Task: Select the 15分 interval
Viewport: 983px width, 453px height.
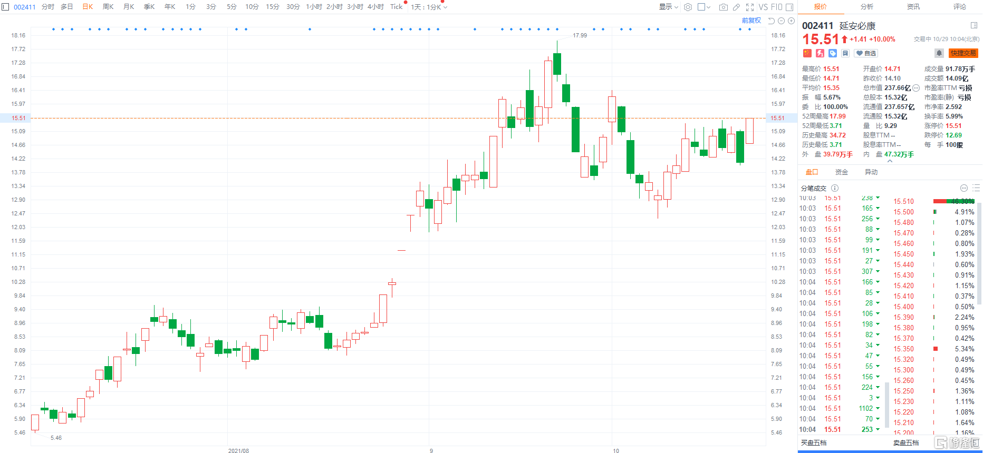Action: pos(273,7)
